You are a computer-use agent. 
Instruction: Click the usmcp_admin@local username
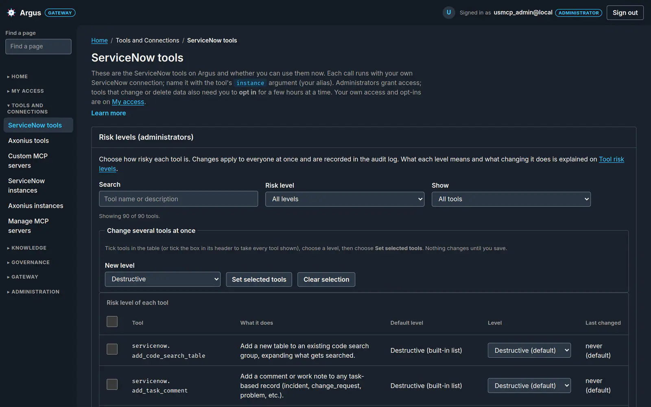click(523, 13)
